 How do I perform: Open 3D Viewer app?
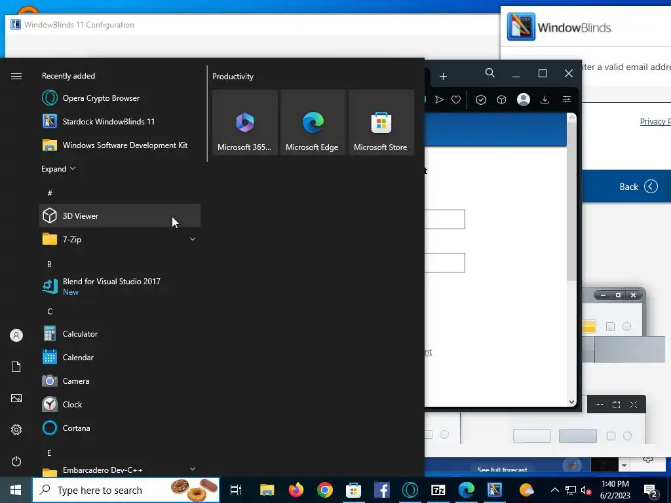tap(120, 215)
